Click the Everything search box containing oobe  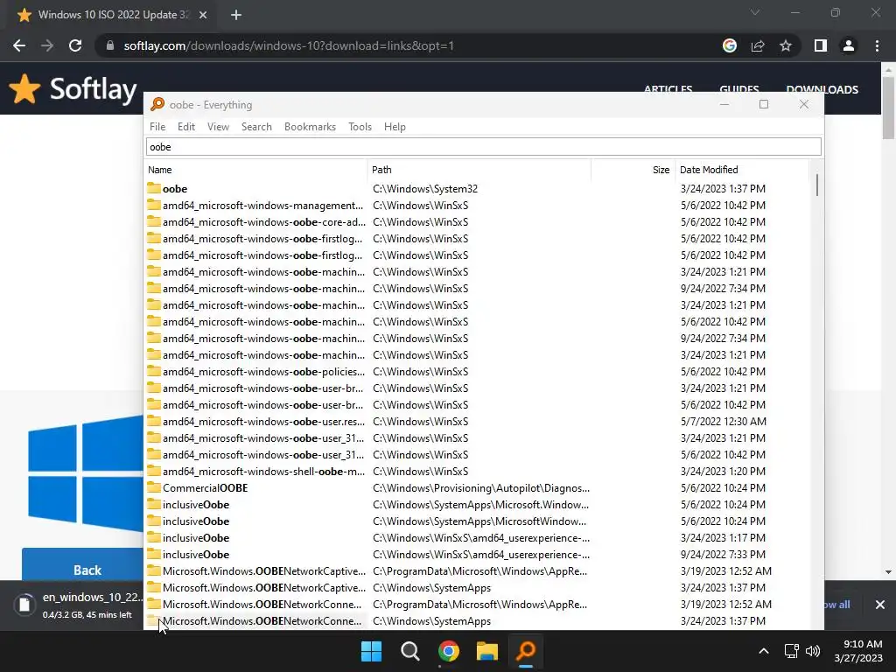pos(483,147)
